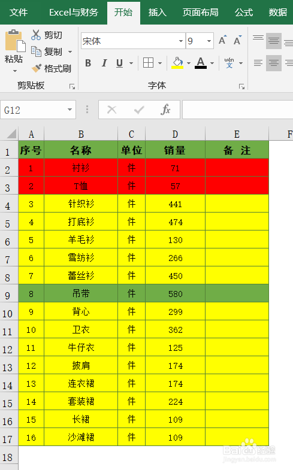This screenshot has width=293, height=470.
Task: Expand font color dropdown arrow
Action: [212, 63]
